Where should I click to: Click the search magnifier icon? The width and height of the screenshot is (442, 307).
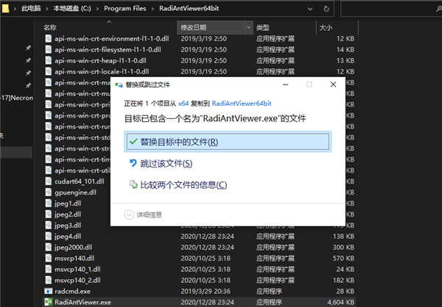click(x=438, y=9)
